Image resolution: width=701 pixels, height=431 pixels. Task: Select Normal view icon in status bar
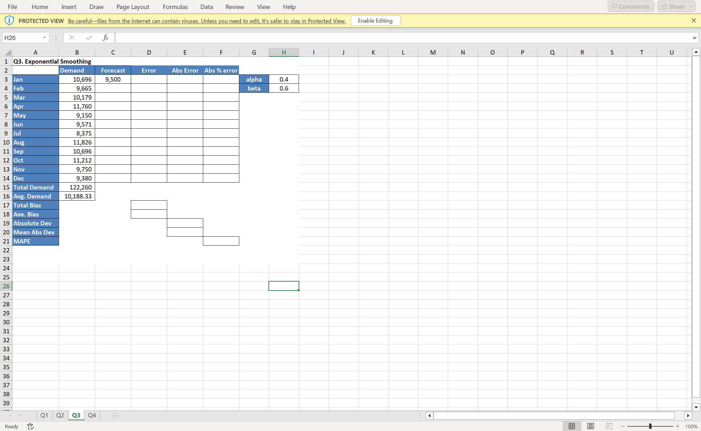[572, 426]
